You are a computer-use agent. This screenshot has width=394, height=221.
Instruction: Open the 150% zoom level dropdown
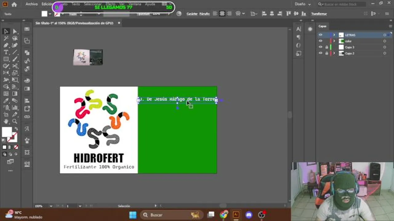pos(51,206)
